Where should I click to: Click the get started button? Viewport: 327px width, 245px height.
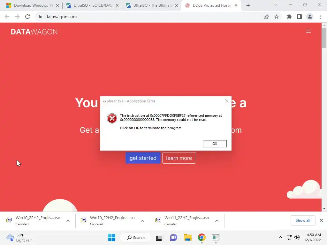(143, 158)
